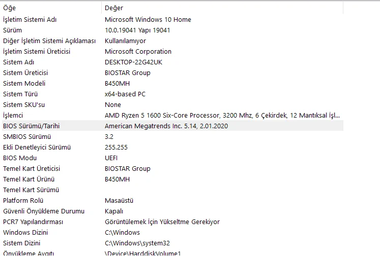
Task: Select the Sistem Türü row
Action: [21, 94]
